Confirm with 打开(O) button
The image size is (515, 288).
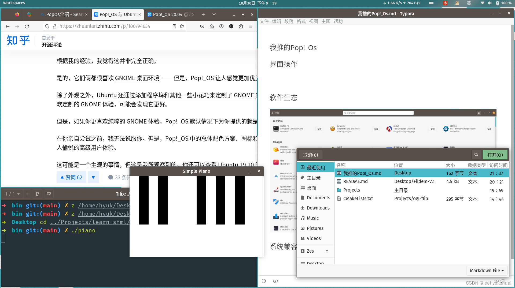[495, 155]
